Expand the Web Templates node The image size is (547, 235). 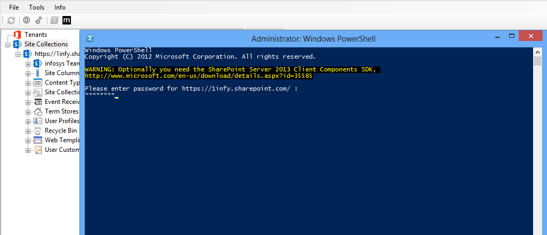(x=28, y=141)
